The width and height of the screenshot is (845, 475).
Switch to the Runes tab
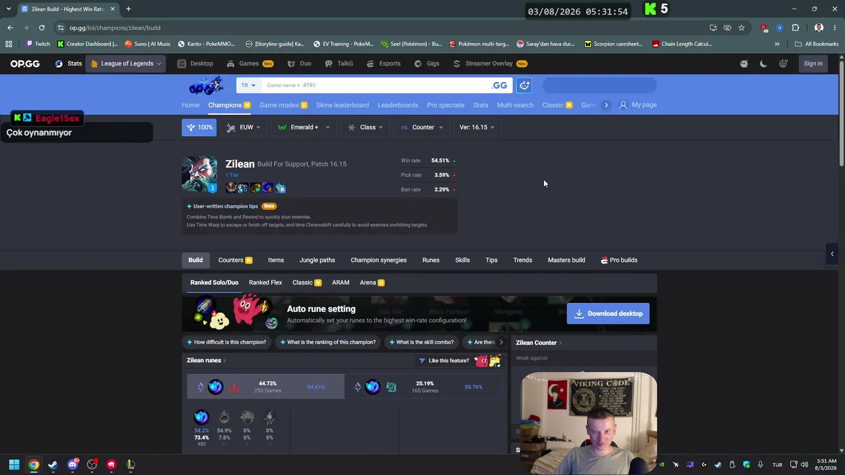(x=430, y=260)
